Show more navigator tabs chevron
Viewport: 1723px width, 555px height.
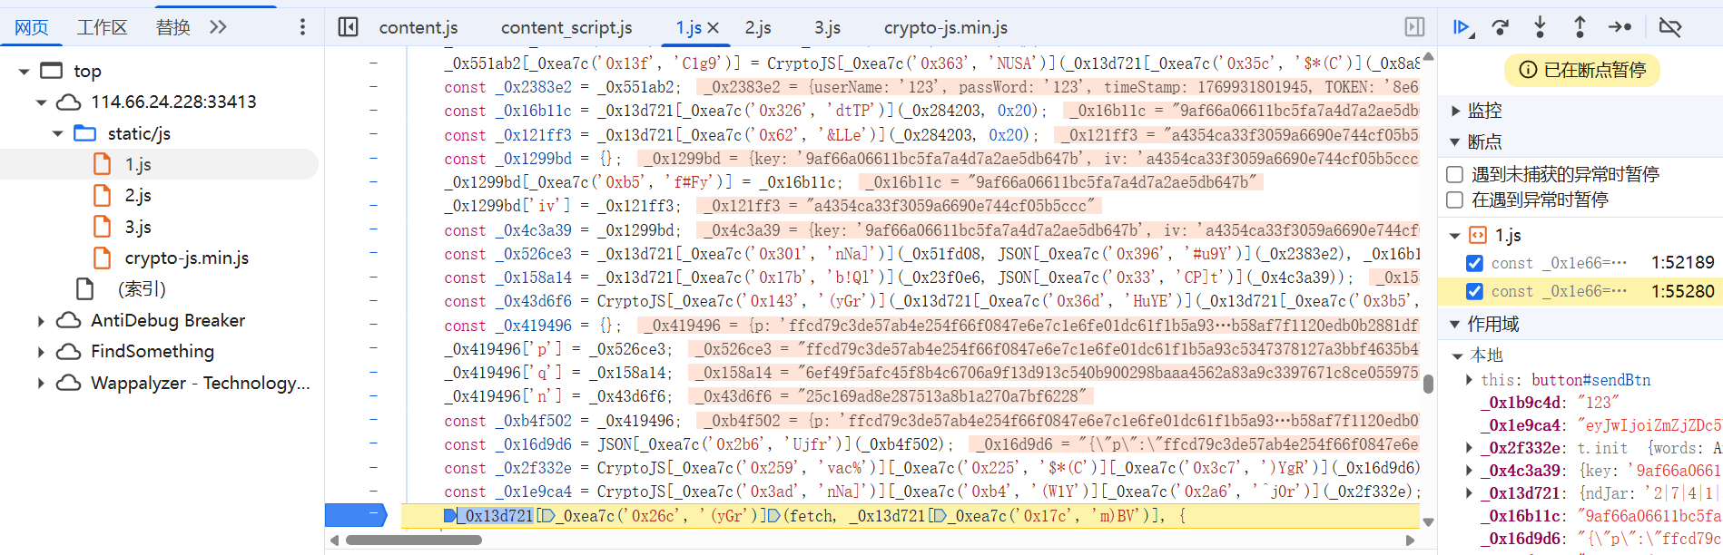(218, 27)
